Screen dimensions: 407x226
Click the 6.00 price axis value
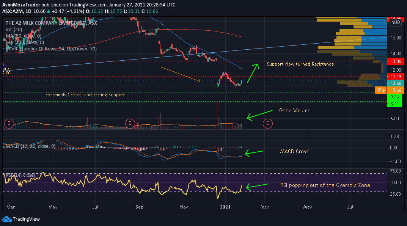[x=394, y=119]
